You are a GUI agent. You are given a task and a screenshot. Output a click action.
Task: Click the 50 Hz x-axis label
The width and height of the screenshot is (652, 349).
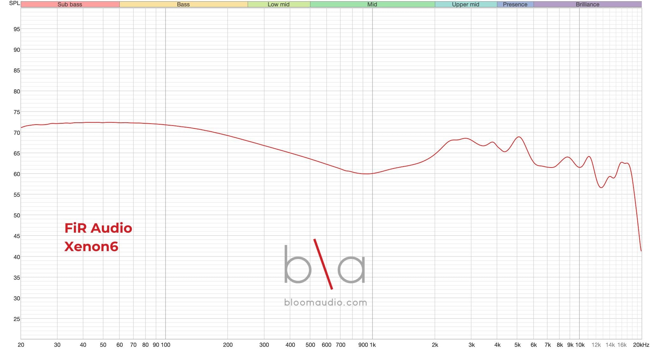(x=103, y=345)
